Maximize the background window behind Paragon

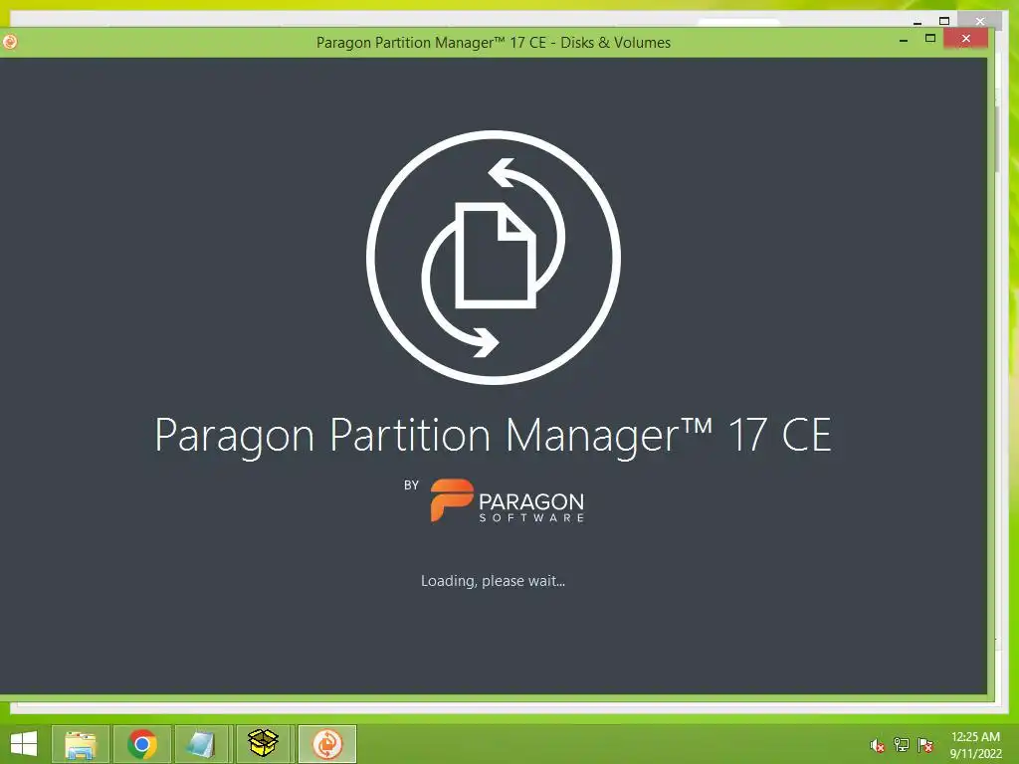coord(945,21)
